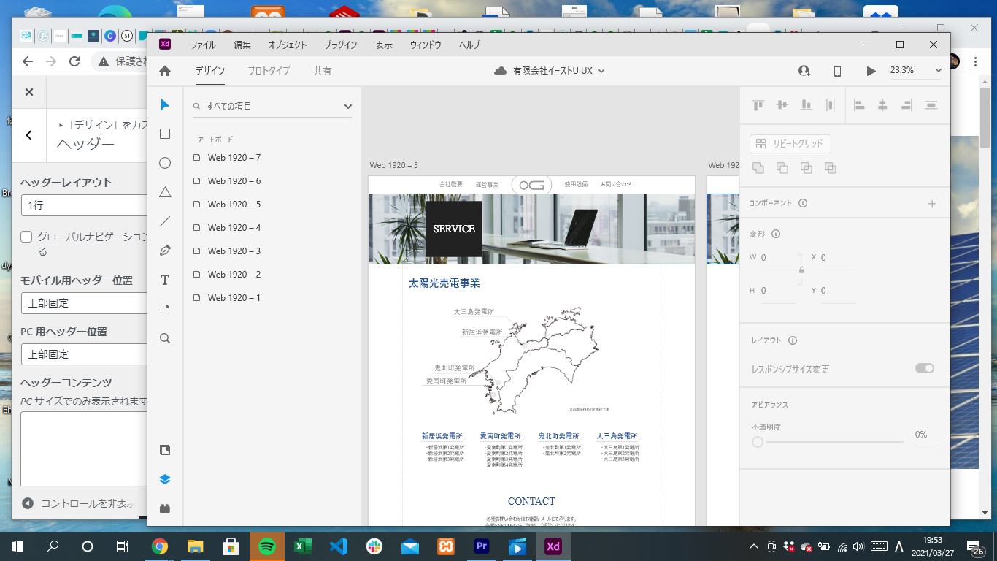Viewport: 997px width, 561px height.
Task: Click the Subtract boolean operation icon
Action: pos(782,168)
